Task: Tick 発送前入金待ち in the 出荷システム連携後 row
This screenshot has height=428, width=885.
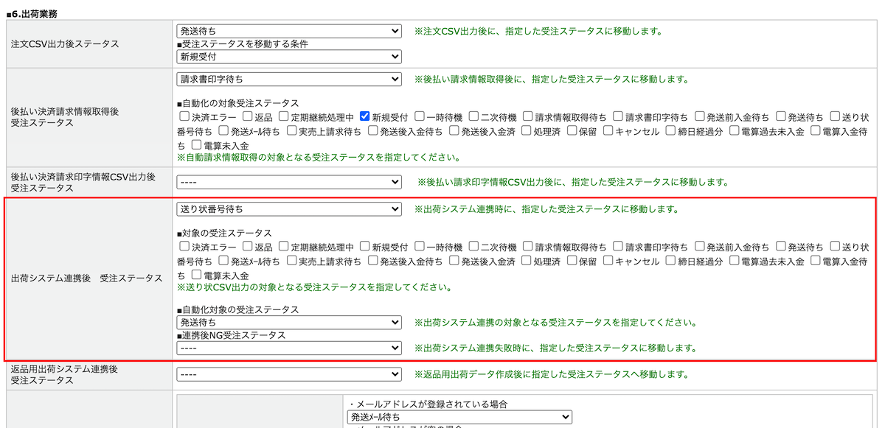Action: coord(699,246)
